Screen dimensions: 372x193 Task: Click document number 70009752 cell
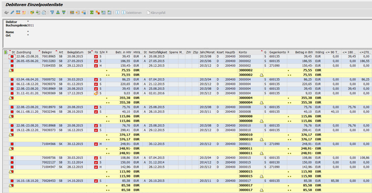coord(49,80)
